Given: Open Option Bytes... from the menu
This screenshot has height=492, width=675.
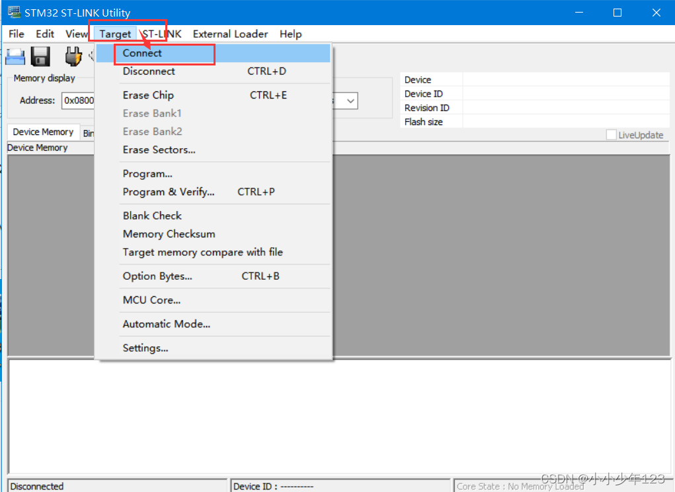Looking at the screenshot, I should coord(213,276).
